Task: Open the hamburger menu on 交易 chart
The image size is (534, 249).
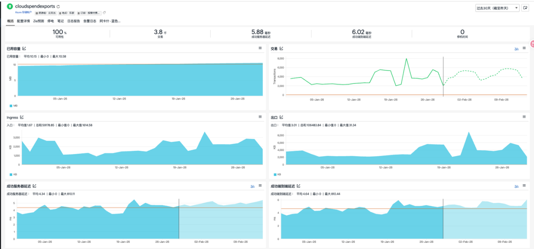Action: [x=524, y=48]
